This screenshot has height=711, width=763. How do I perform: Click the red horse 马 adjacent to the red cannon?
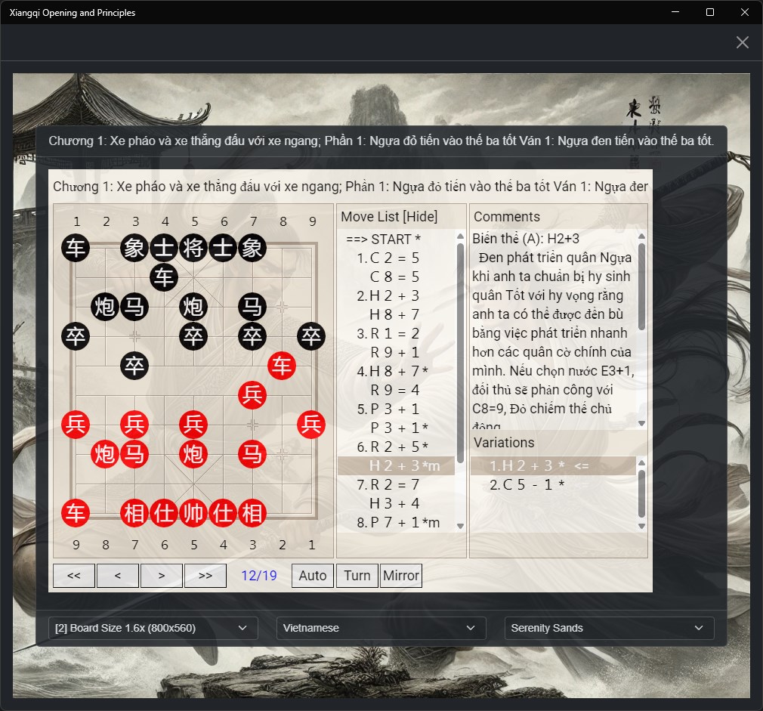(x=134, y=454)
